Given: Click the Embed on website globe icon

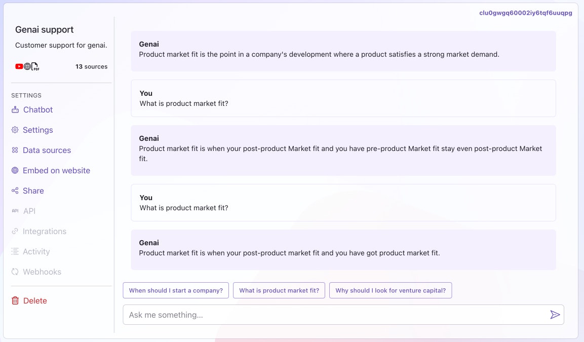Looking at the screenshot, I should pyautogui.click(x=15, y=170).
